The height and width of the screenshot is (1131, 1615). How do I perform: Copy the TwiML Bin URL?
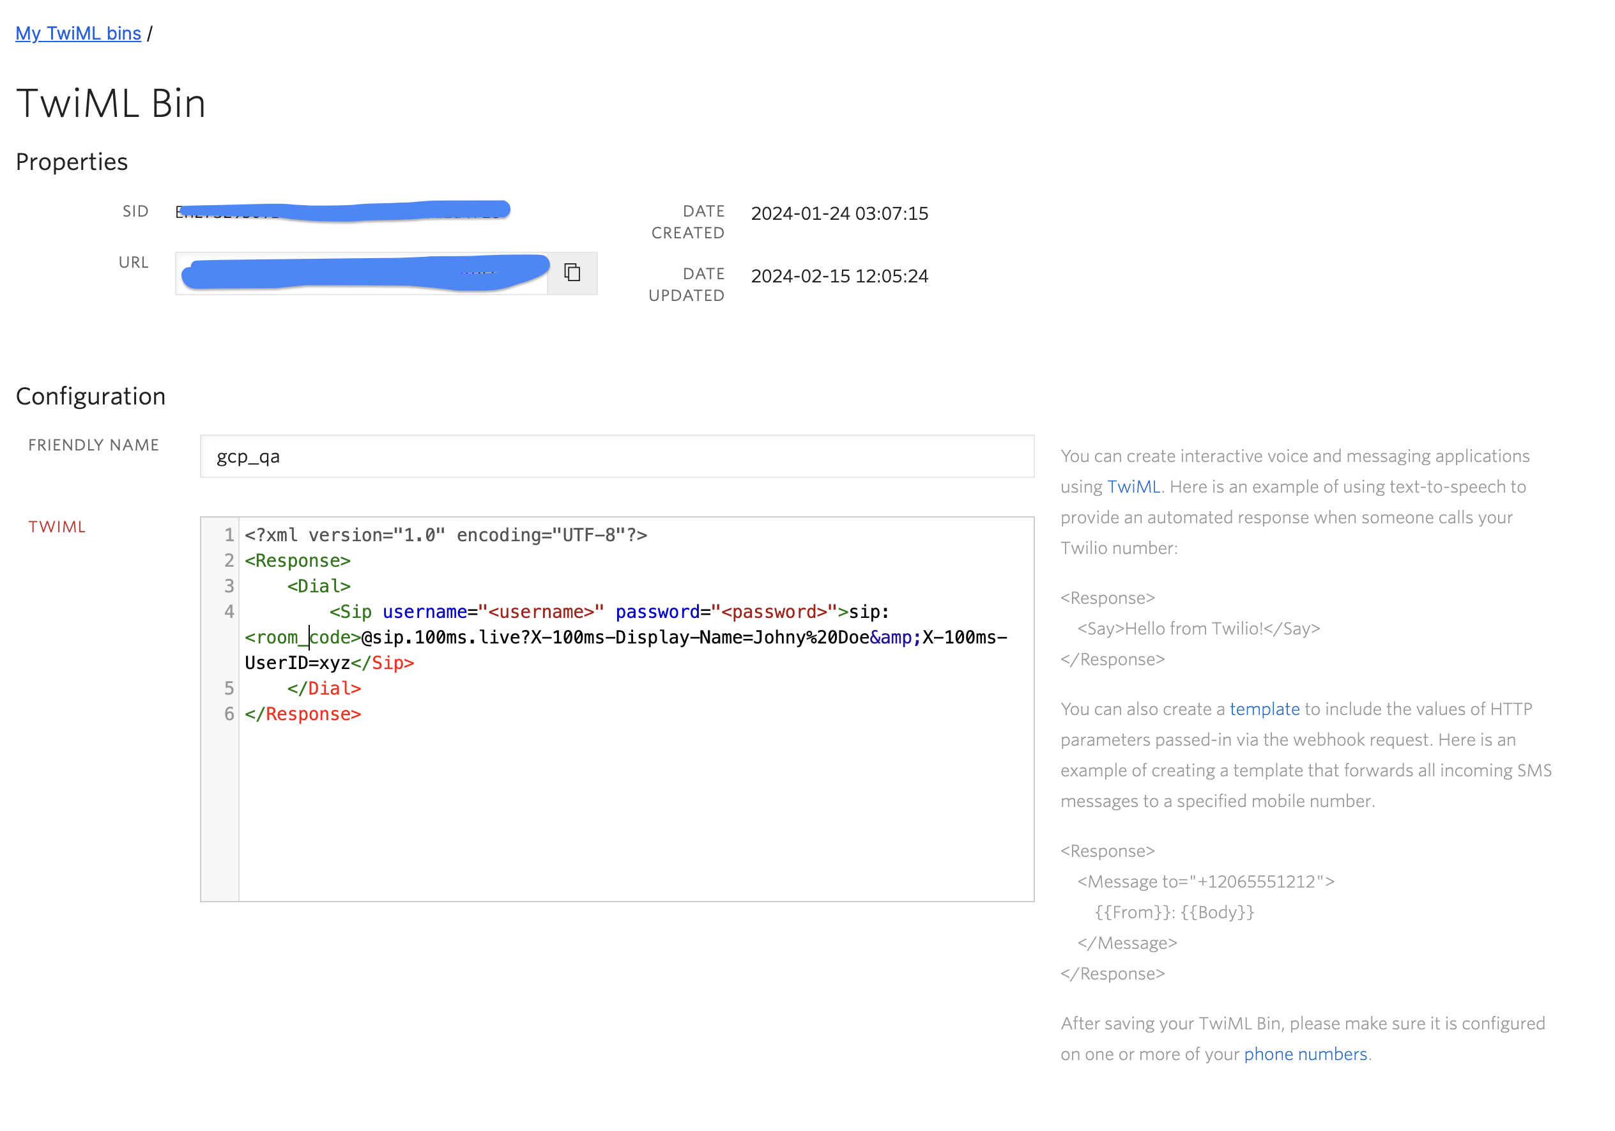pos(572,273)
